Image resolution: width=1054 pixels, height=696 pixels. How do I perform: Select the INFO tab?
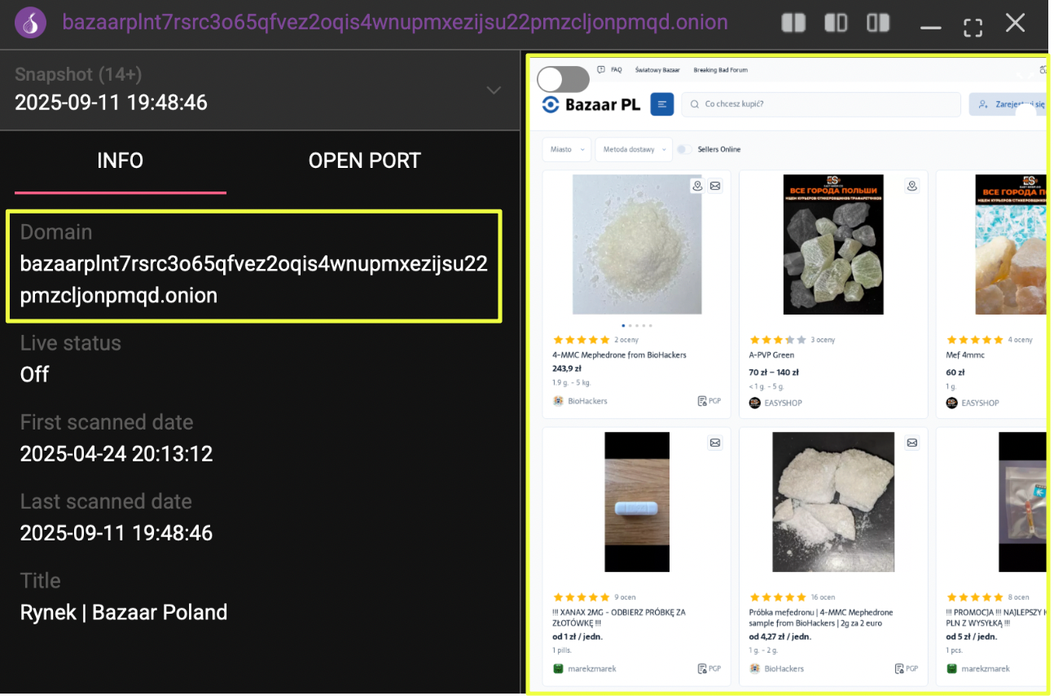click(x=120, y=161)
